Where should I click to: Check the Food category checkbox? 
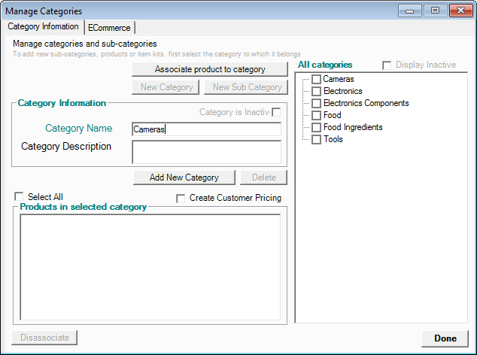[x=316, y=116]
